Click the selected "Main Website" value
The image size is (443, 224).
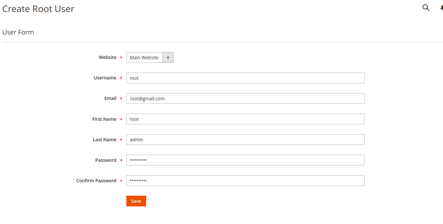(x=144, y=58)
